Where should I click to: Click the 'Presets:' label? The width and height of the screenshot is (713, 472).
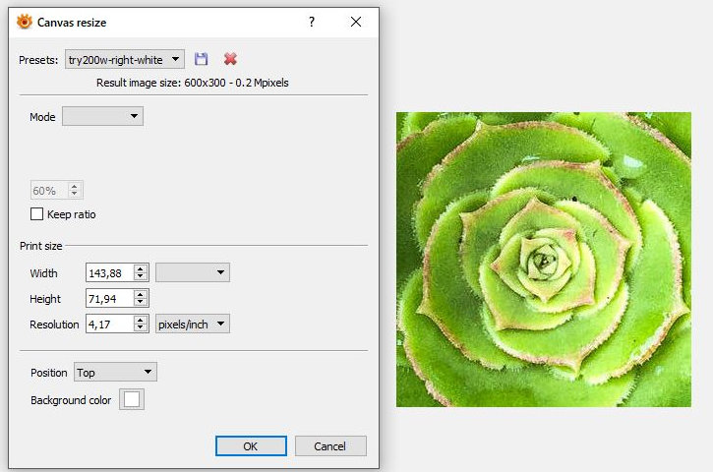pos(38,60)
